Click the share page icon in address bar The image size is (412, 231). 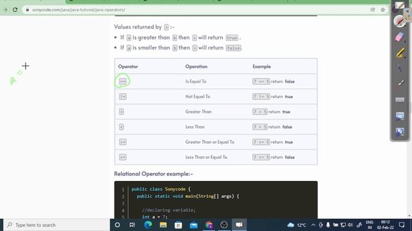373,10
